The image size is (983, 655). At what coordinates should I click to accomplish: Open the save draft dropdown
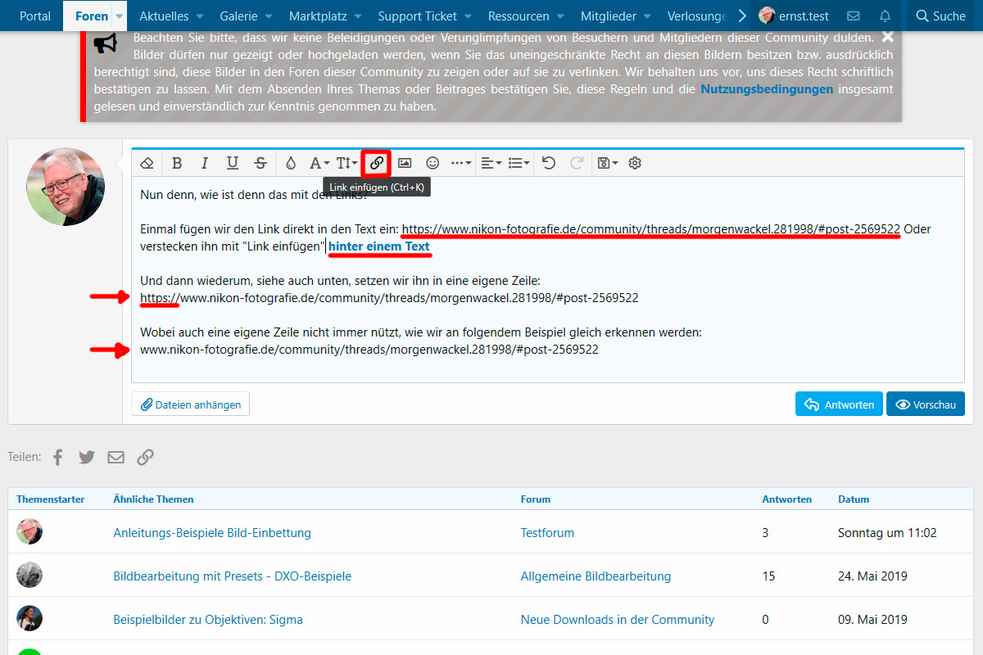point(607,163)
